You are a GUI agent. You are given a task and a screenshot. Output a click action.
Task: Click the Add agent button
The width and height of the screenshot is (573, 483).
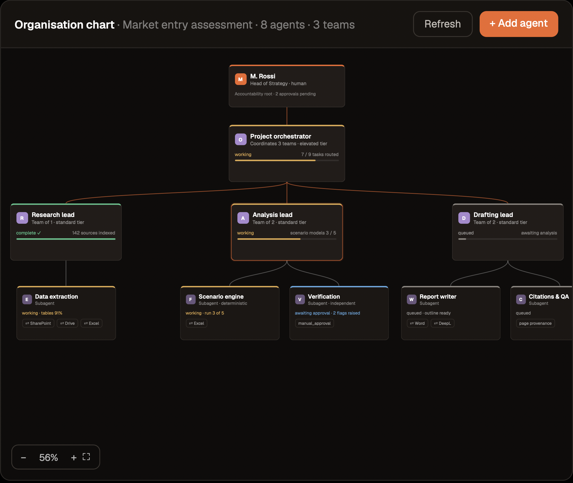tap(519, 24)
